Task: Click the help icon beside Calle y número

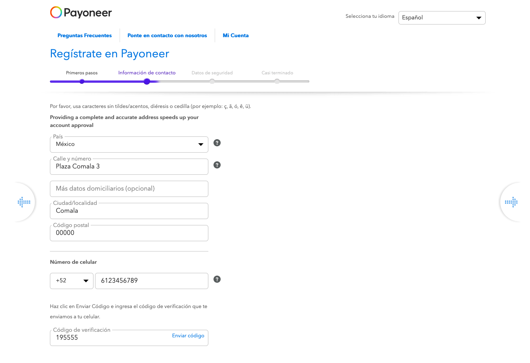Action: click(x=217, y=165)
